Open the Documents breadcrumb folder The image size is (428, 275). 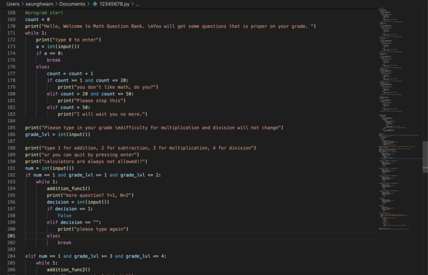coord(72,4)
